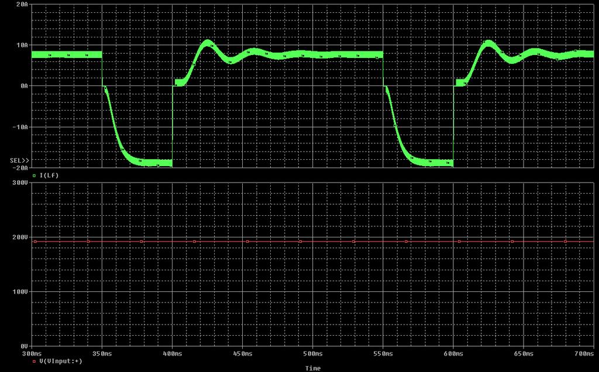Viewport: 599px width, 372px height.
Task: Click the 20A y-axis label
Action: pos(23,4)
